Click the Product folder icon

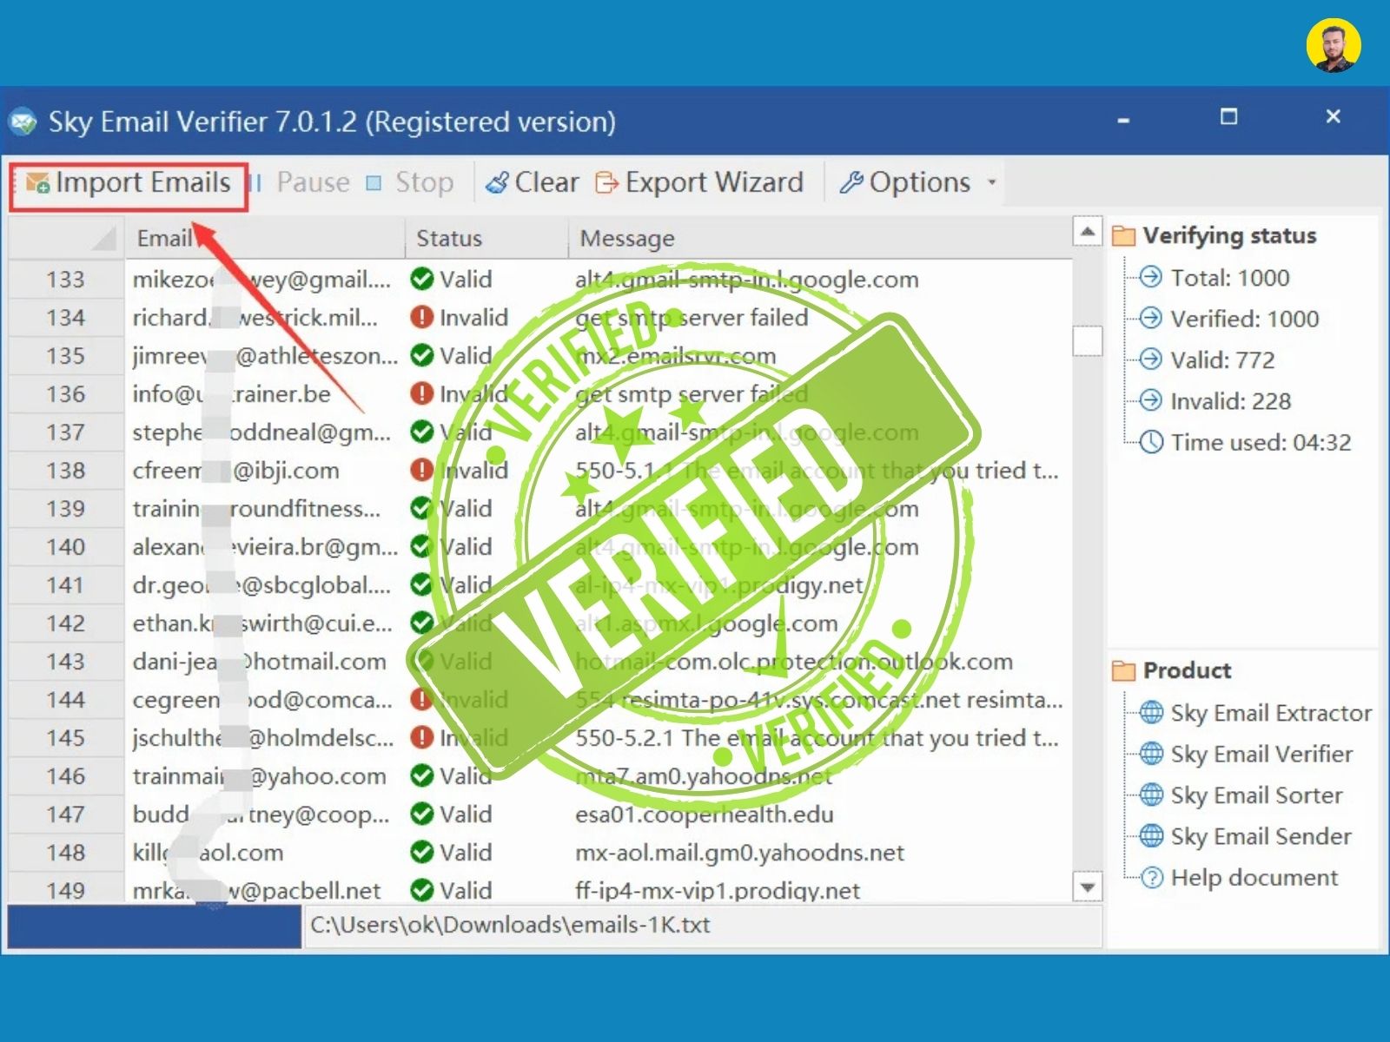[x=1124, y=669]
